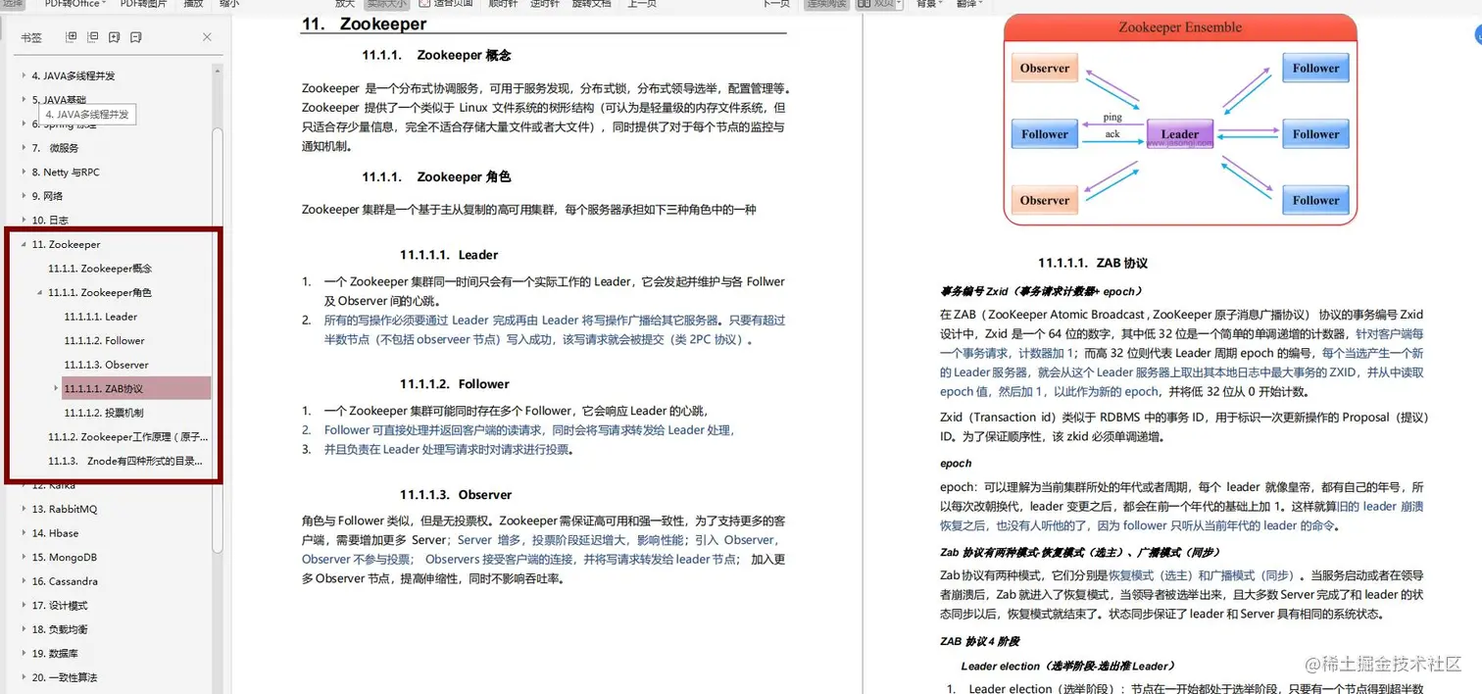
Task: Open the PDF转Office dropdown
Action: [x=74, y=4]
